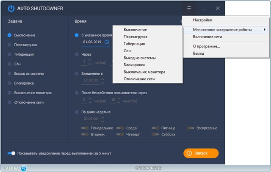Select the Блокировка task radio button
Viewport: 271px width, 172px height.
click(x=9, y=83)
